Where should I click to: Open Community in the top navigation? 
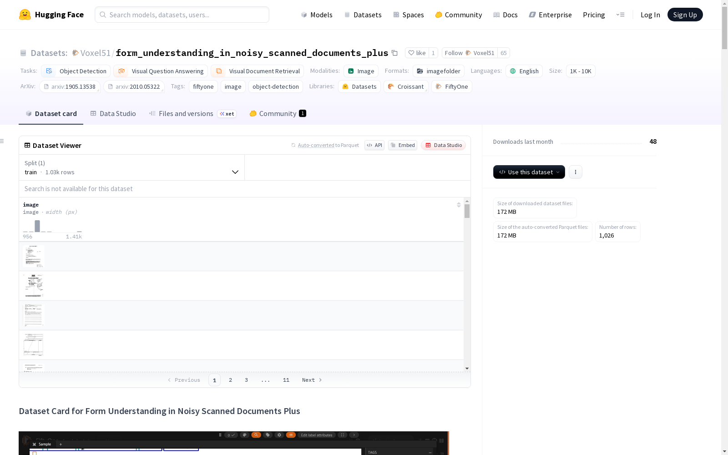pyautogui.click(x=459, y=15)
